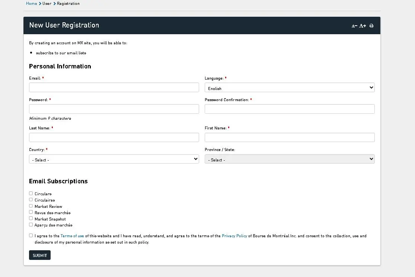Focus the Last Name field
Image resolution: width=415 pixels, height=277 pixels.
114,138
